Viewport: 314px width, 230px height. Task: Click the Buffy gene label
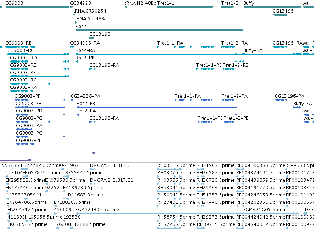[249, 3]
